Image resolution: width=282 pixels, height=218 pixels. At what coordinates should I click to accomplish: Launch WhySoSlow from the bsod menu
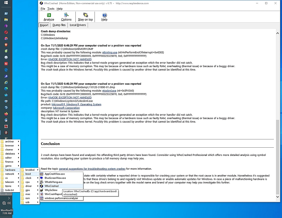[51, 190]
